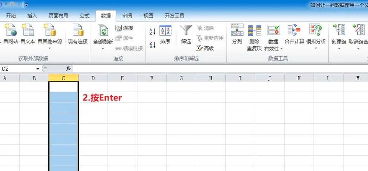The height and width of the screenshot is (171, 368).
Task: Switch to the Formulas (公式) tab
Action: tap(84, 16)
